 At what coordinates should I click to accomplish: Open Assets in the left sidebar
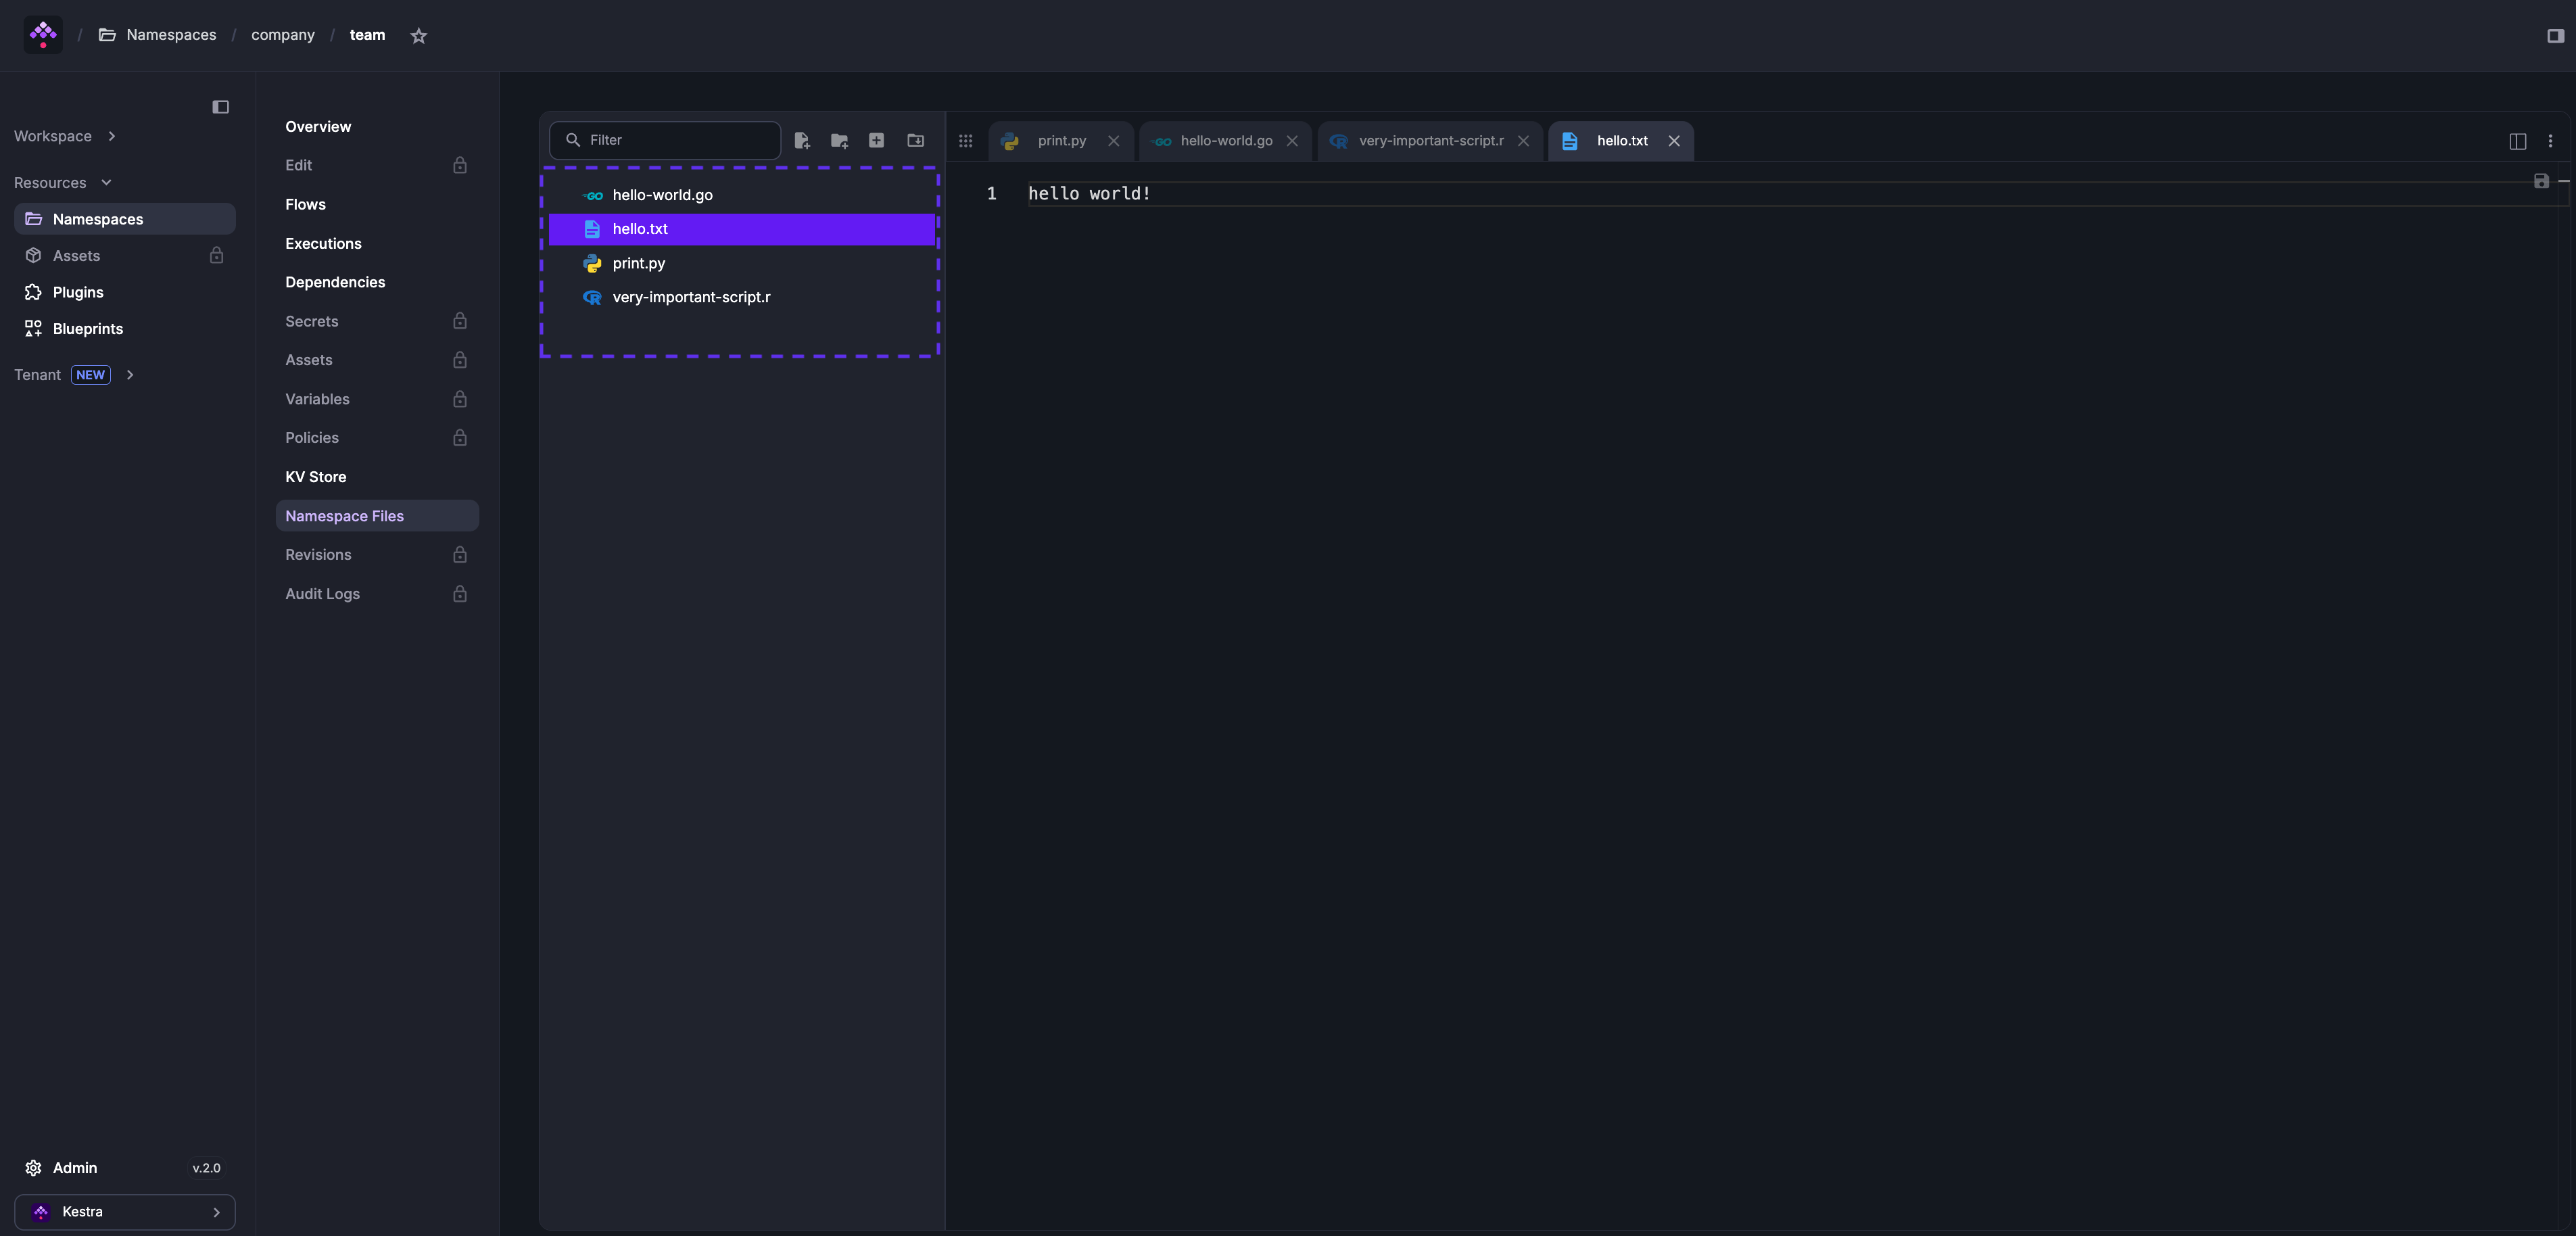[125, 256]
